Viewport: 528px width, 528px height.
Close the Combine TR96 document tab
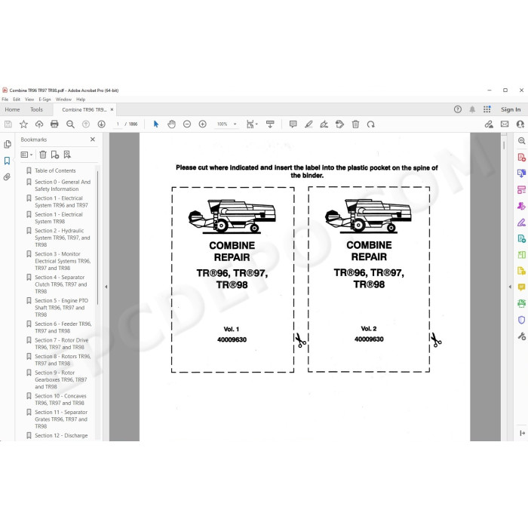[112, 109]
